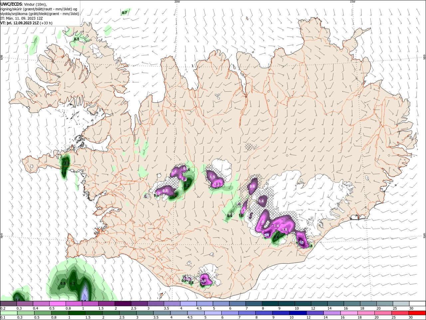Viewport: 426px width, 320px height.
Task: Click the dark green swatch between 1 and 1.5
Action: (77, 313)
